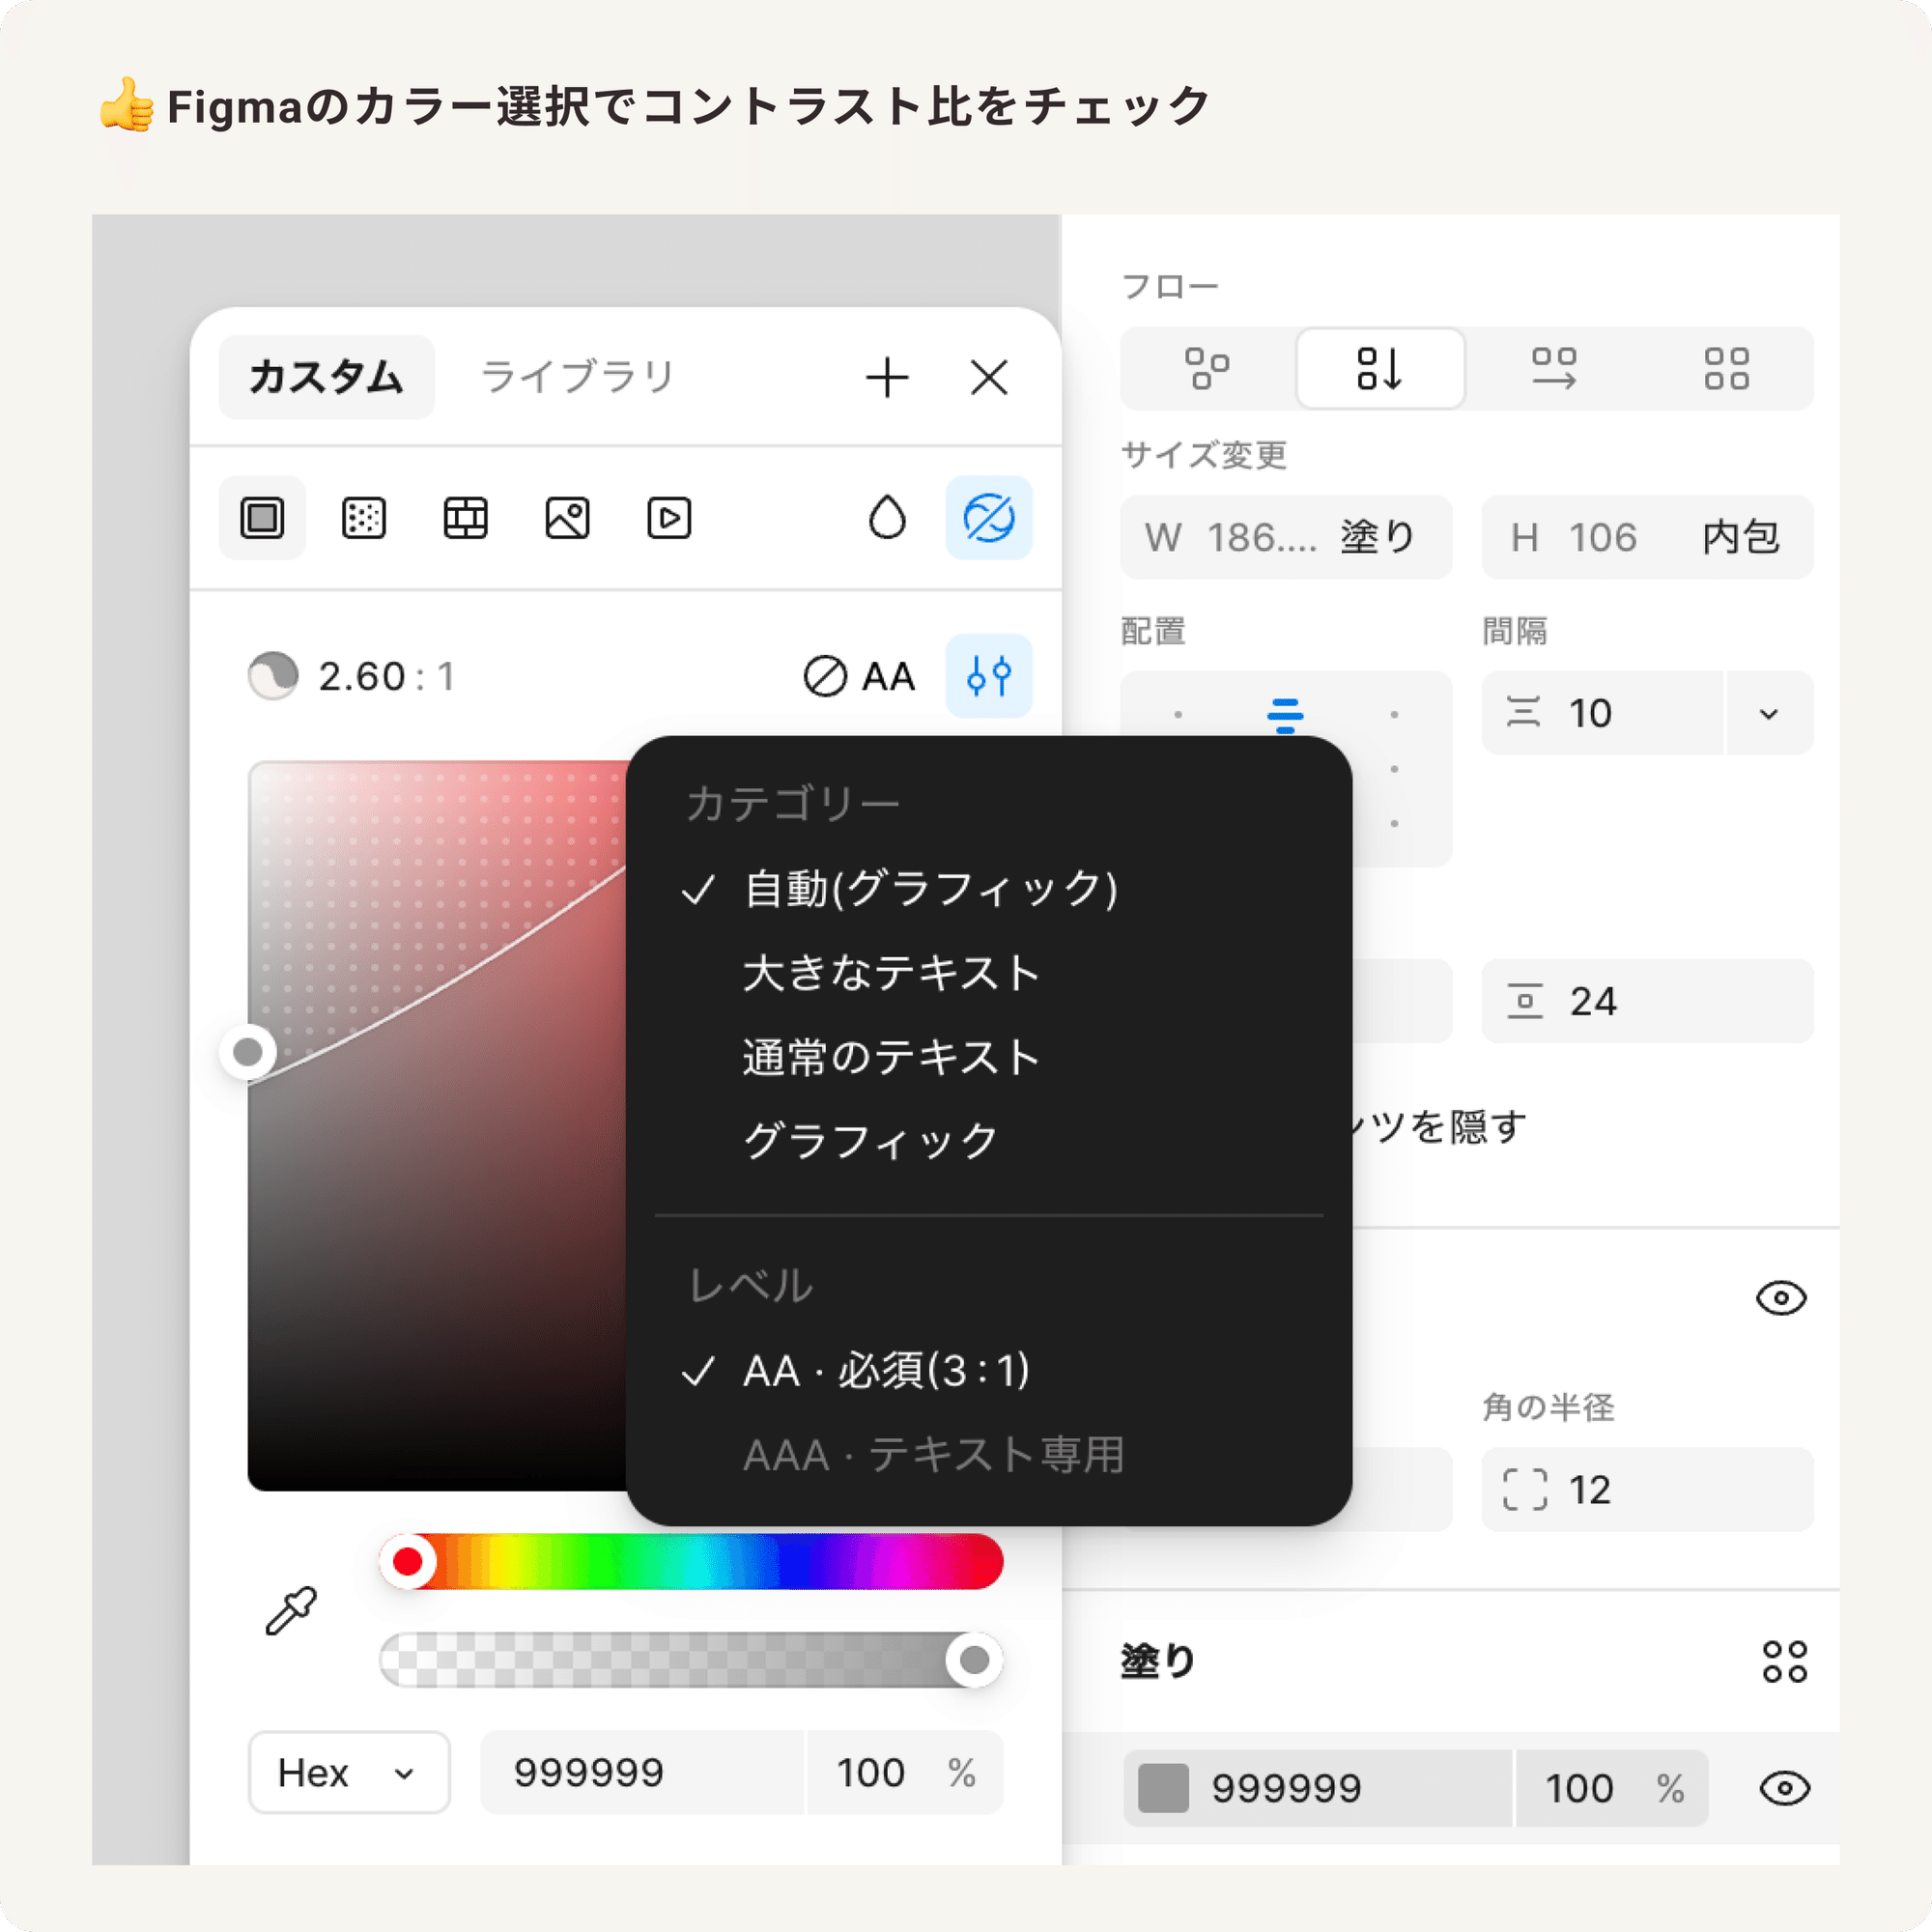Open the contrast settings sliders icon

pos(988,676)
